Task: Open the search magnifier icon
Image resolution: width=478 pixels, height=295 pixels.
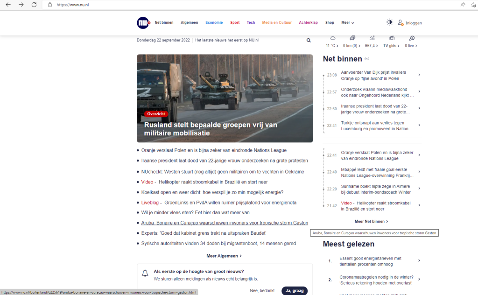Action: pyautogui.click(x=309, y=40)
